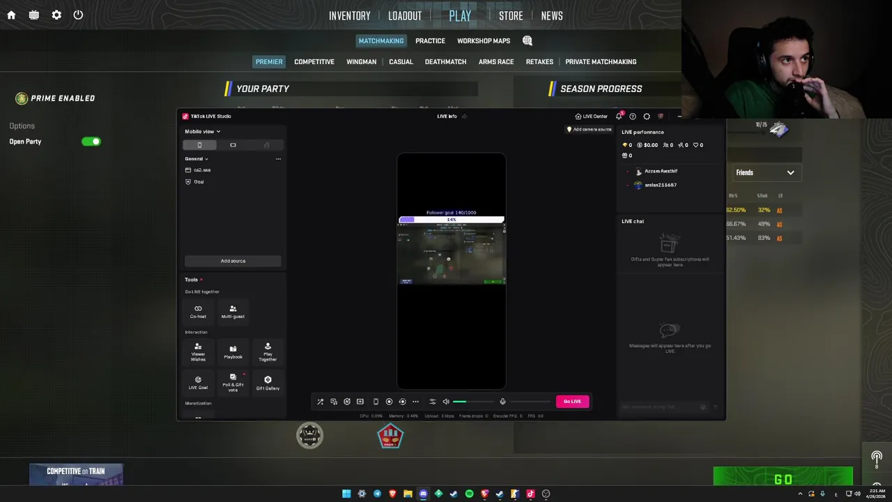Select the Casual game mode
Viewport: 892px width, 502px height.
pos(401,61)
